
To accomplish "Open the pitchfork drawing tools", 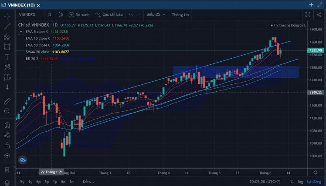I will [7, 37].
